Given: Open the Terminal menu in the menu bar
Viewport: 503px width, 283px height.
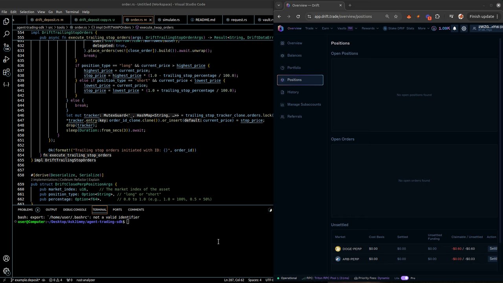Looking at the screenshot, I should click(72, 12).
